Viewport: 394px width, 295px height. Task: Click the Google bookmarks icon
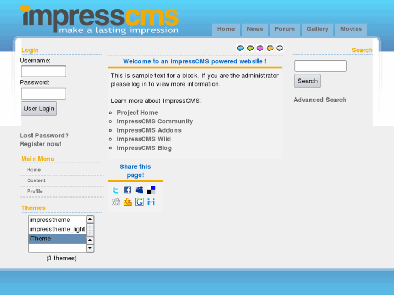point(139,201)
